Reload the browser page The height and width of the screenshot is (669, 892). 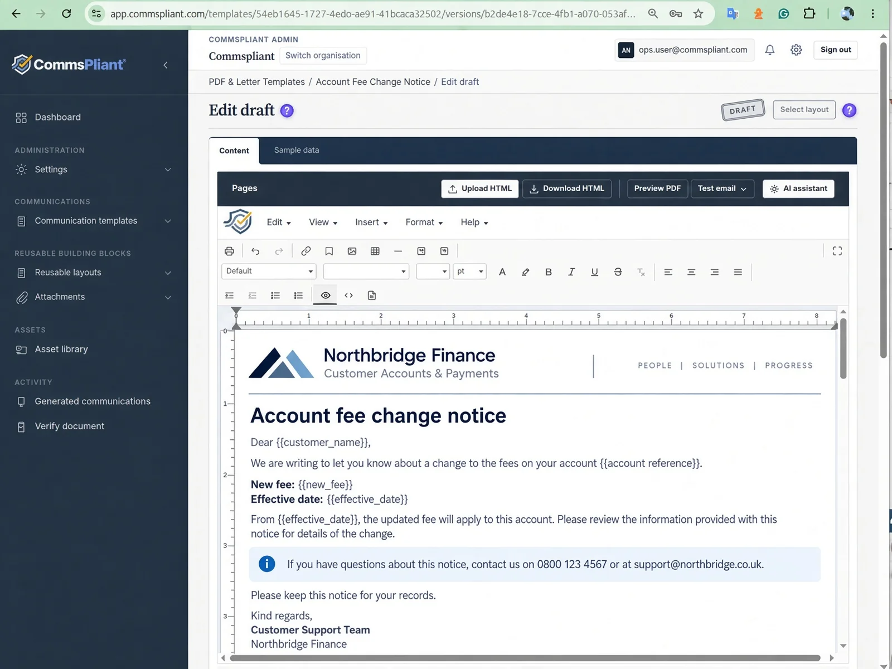(x=66, y=14)
